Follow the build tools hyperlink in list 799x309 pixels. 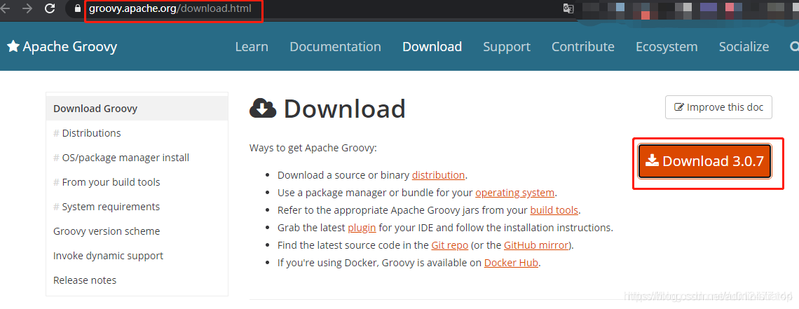[554, 210]
